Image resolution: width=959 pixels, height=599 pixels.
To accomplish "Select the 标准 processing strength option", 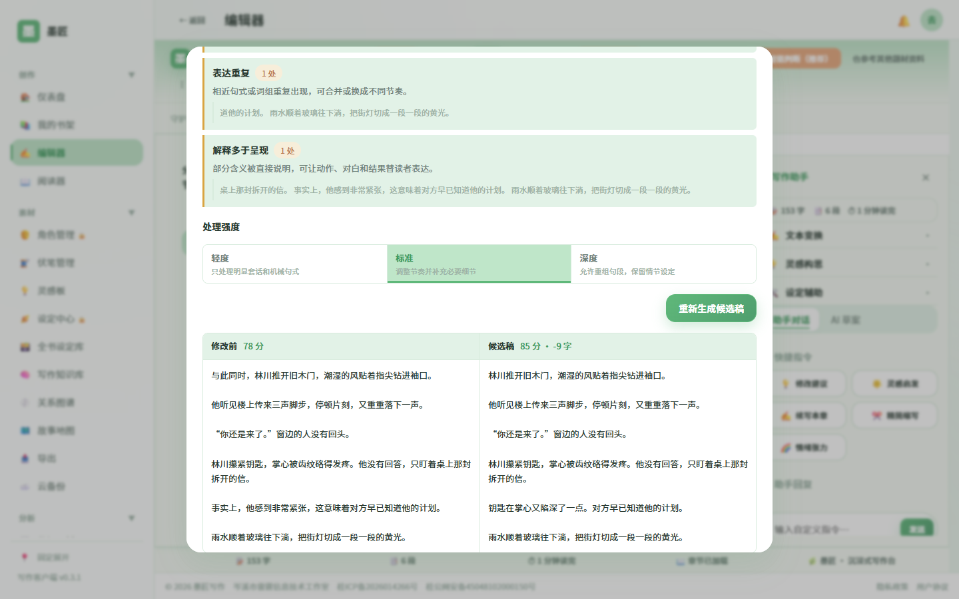I will coord(479,264).
